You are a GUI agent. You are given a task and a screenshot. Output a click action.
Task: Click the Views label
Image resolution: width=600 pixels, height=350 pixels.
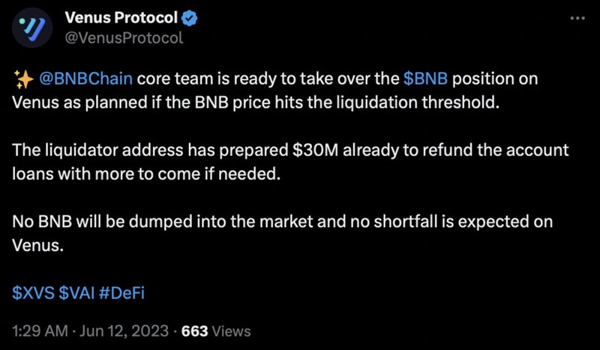click(231, 331)
